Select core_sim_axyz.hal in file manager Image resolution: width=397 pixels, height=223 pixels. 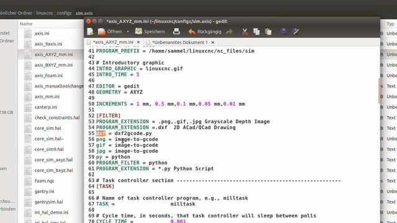pyautogui.click(x=54, y=160)
